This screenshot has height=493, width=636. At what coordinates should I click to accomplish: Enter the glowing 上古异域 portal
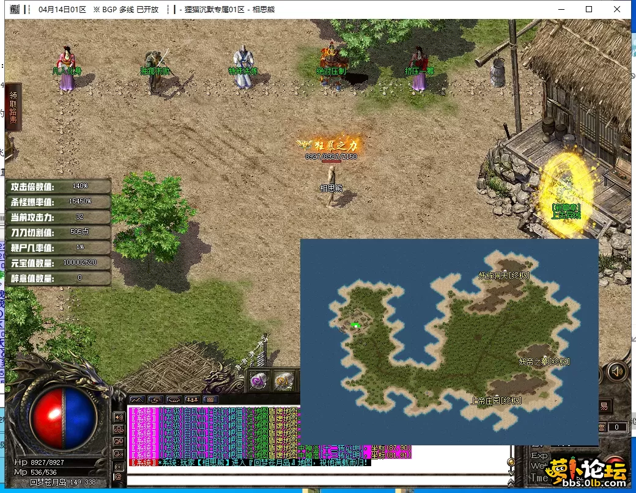pyautogui.click(x=566, y=194)
